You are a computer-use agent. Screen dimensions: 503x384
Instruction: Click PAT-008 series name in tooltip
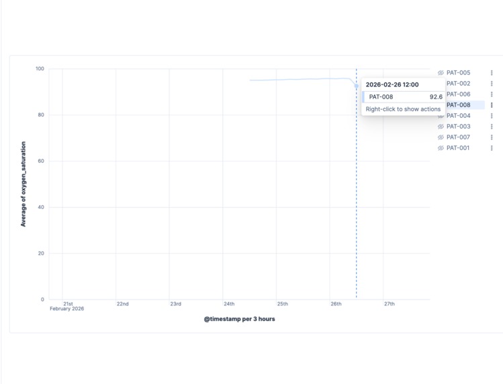click(x=381, y=97)
